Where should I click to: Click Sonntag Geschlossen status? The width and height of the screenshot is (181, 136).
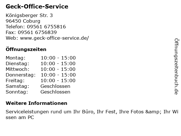coord(55,92)
